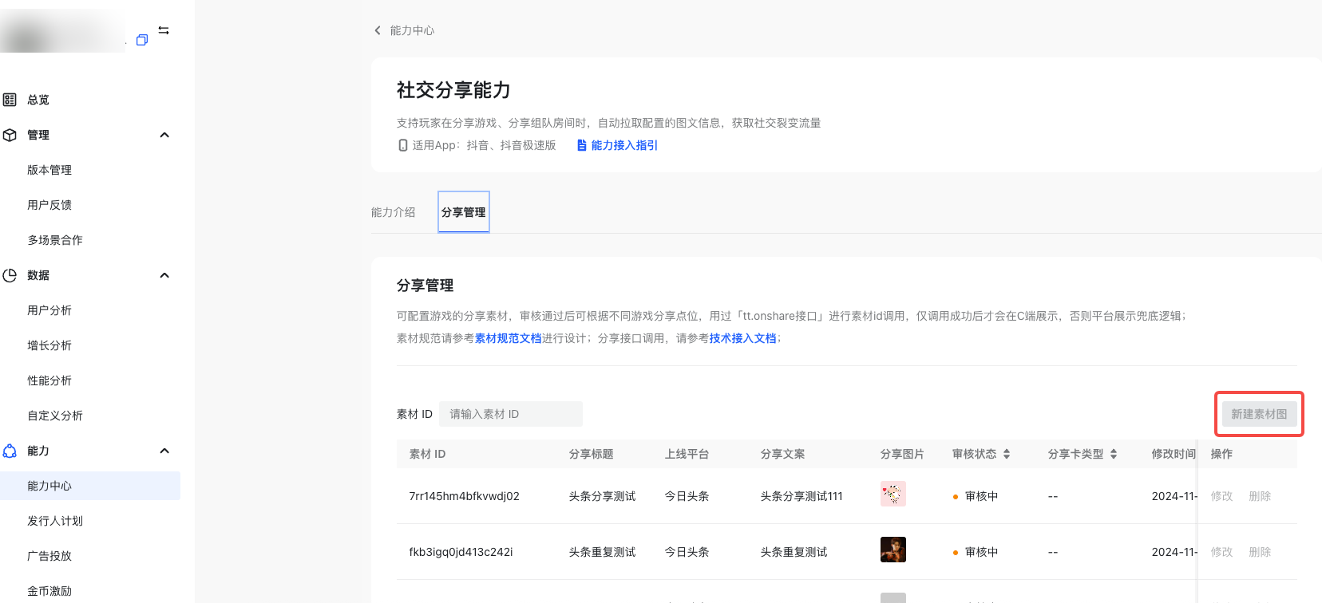The width and height of the screenshot is (1322, 603).
Task: Click the 管理 cube icon in sidebar
Action: tap(10, 135)
